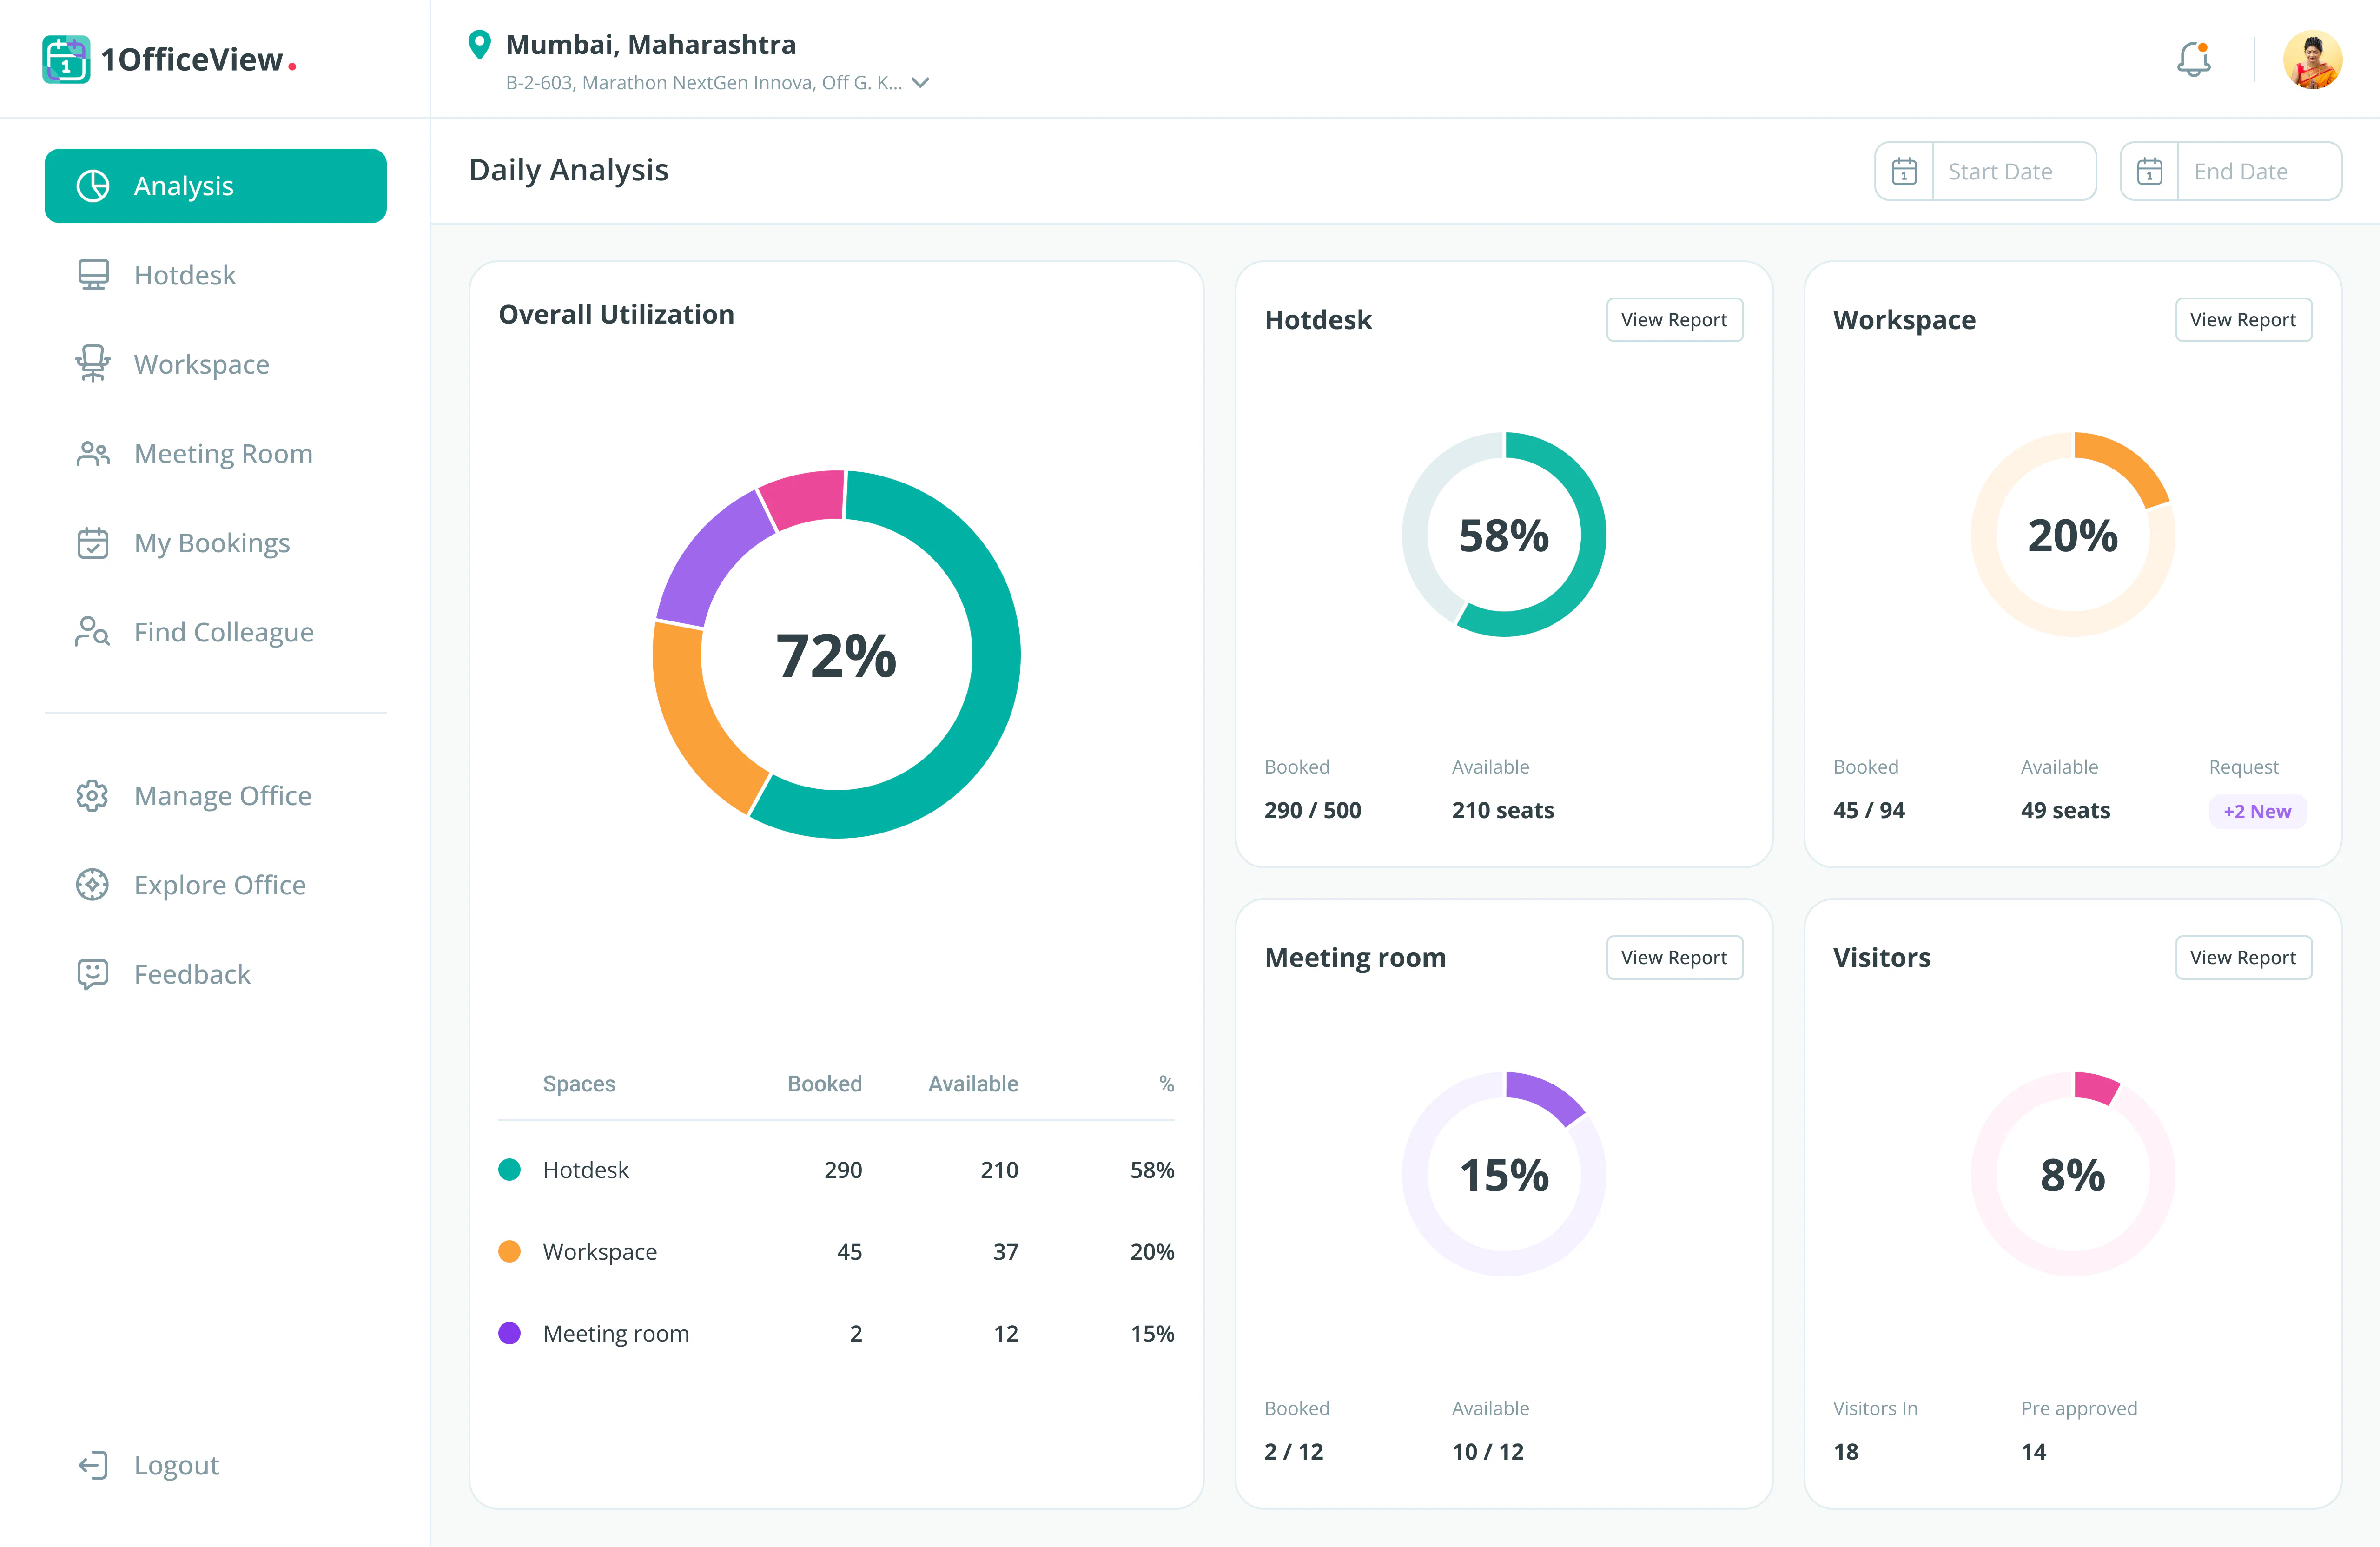Screen dimensions: 2380x1547
Task: Click the purple Meeting room legend dot
Action: pyautogui.click(x=510, y=1334)
